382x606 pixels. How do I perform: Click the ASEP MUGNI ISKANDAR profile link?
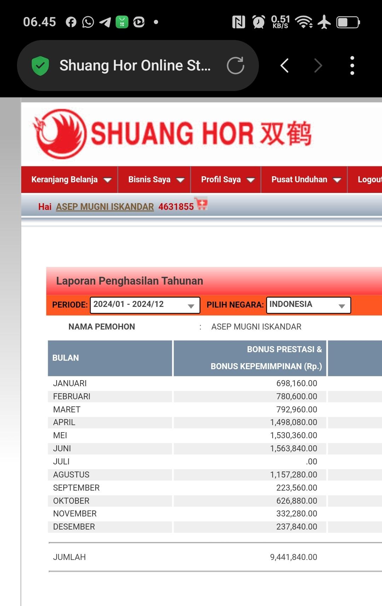click(105, 207)
